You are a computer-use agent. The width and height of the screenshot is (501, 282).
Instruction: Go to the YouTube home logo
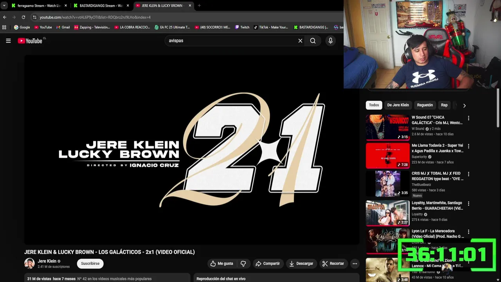(30, 41)
